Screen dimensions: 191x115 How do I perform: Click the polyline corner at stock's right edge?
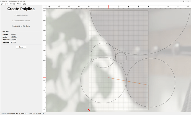coord(148,85)
